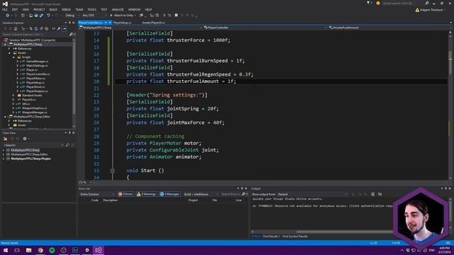Click Solution Explorer Show All Files icon
The width and height of the screenshot is (454, 255).
pos(47,28)
